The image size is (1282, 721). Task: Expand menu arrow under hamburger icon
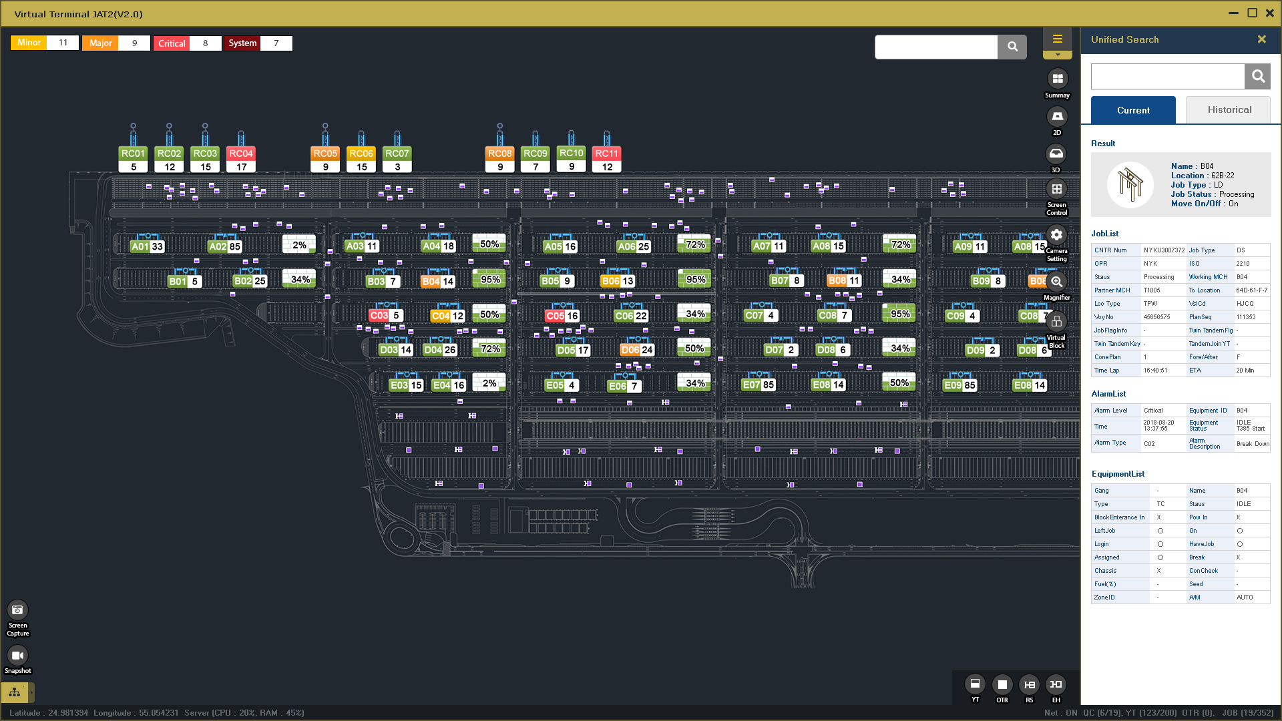coord(1057,55)
